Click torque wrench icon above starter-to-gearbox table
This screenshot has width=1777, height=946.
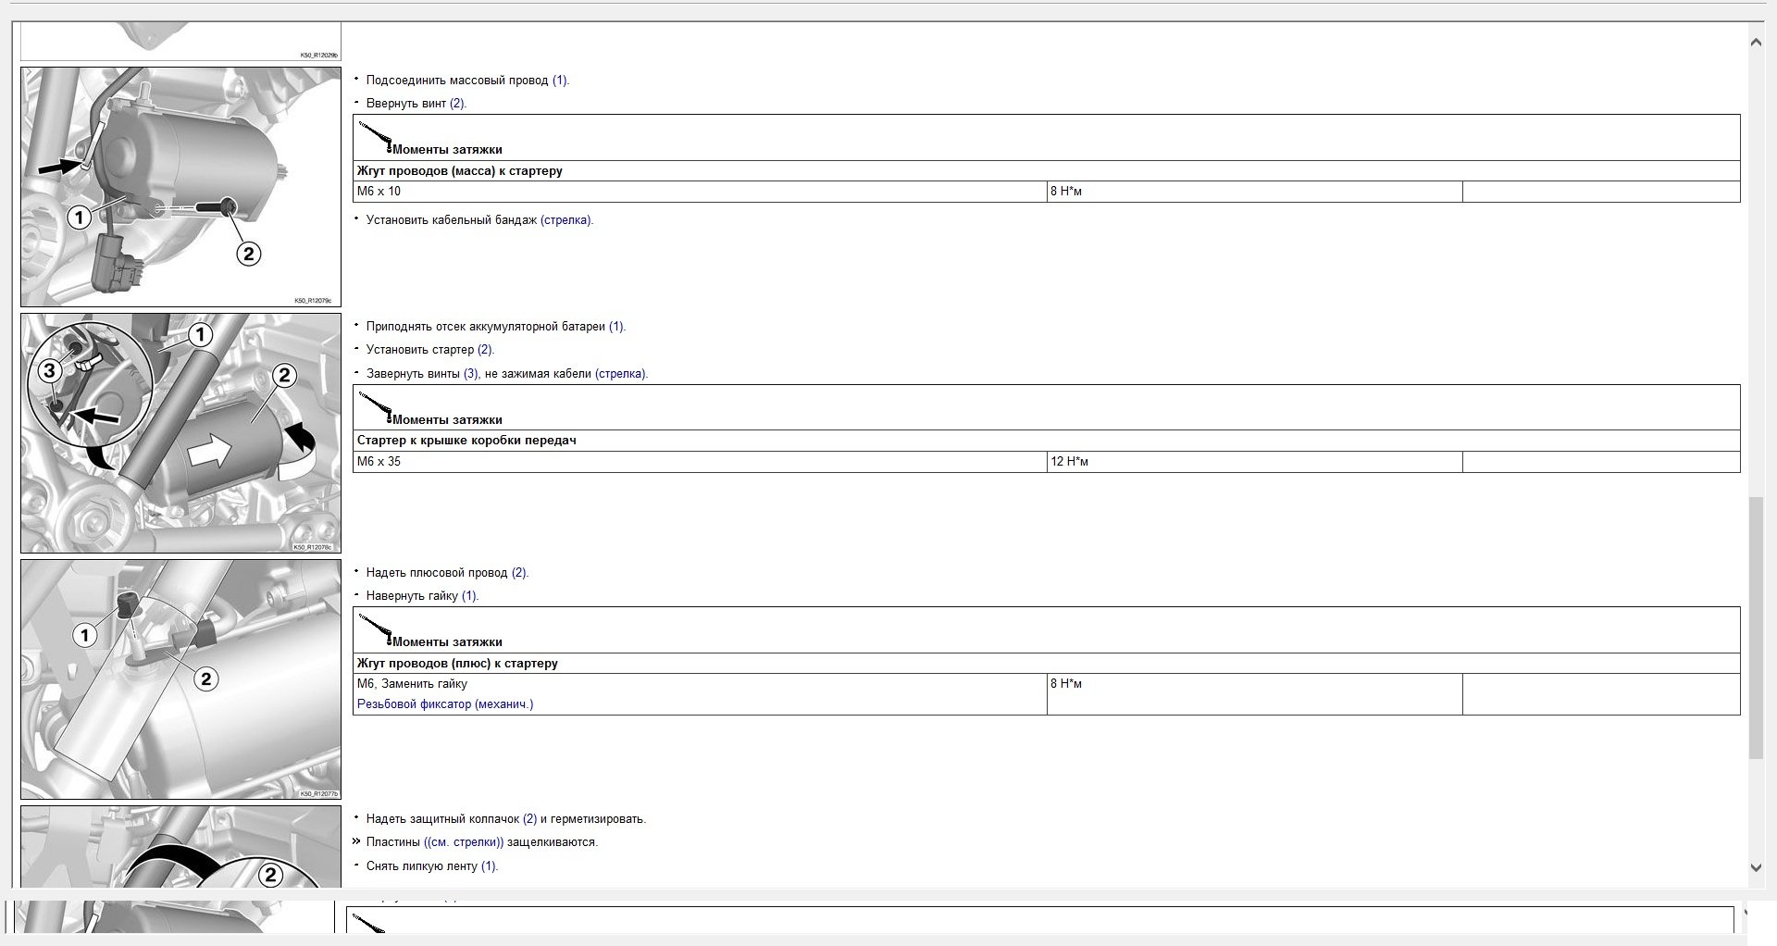[375, 406]
